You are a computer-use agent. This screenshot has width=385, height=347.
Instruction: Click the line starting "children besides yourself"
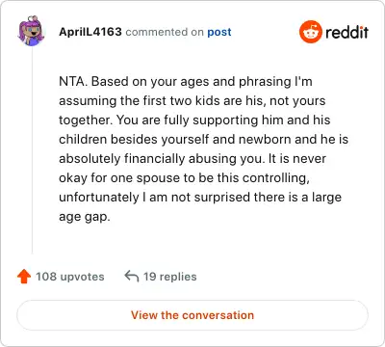click(204, 140)
